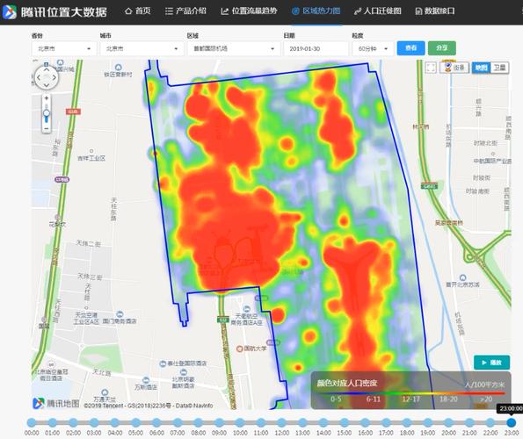This screenshot has width=523, height=439.
Task: Click the 铁匠营新村 marker icon
Action: tap(118, 68)
